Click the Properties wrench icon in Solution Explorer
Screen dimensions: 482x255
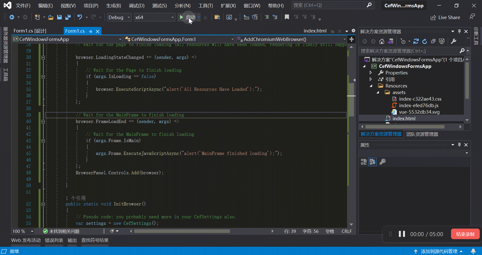click(x=454, y=41)
